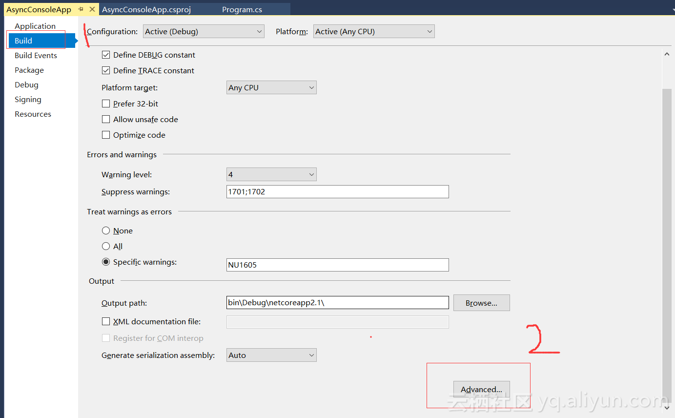Open the Warning level dropdown

point(271,174)
